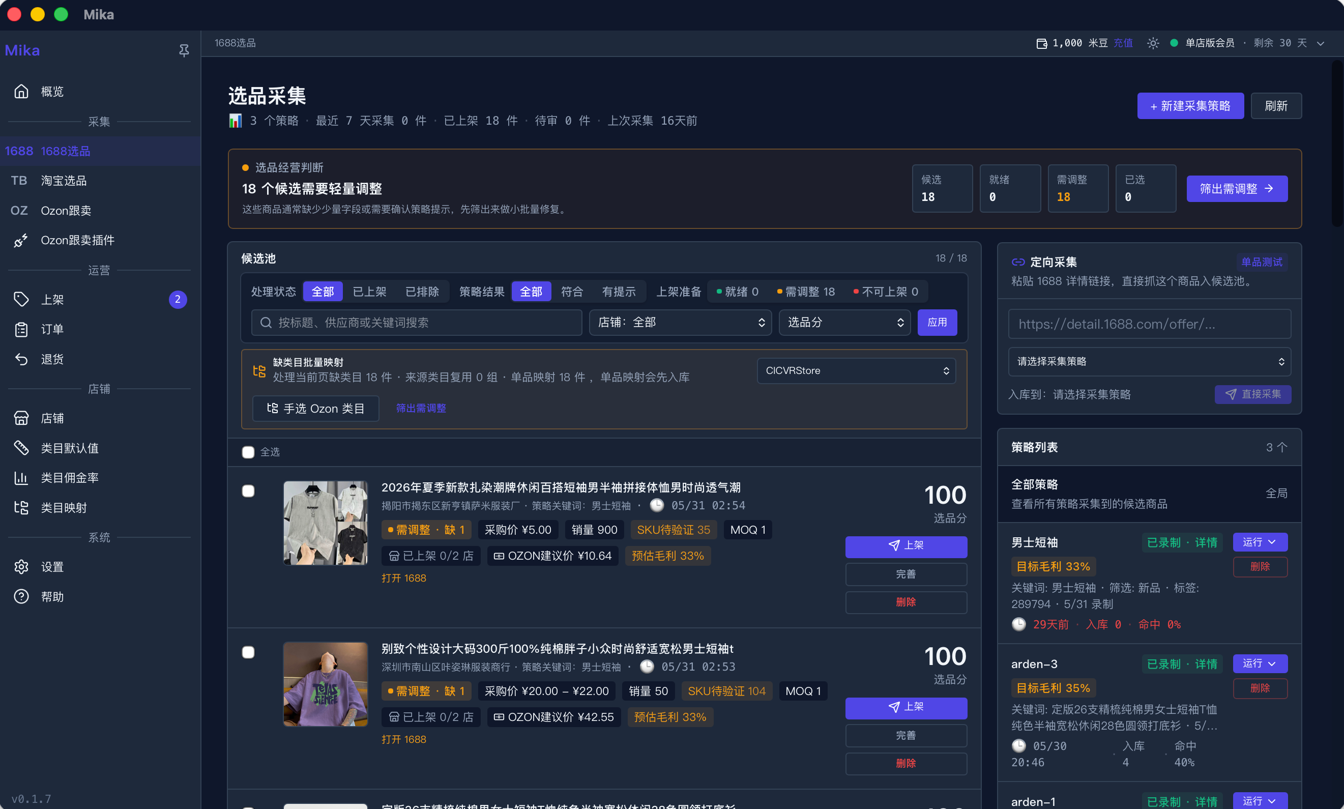Click 应用 apply button

[937, 323]
